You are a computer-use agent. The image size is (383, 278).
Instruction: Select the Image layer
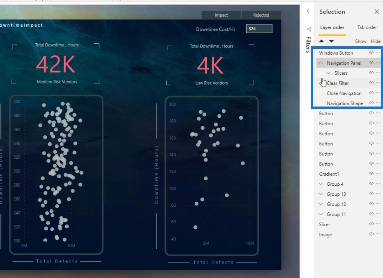pyautogui.click(x=325, y=234)
